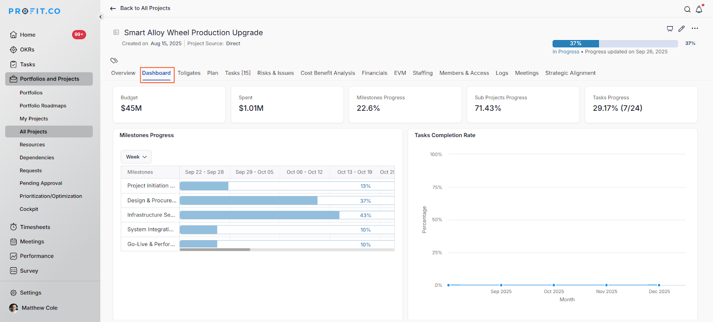Click the tags icon below project date

pos(114,60)
